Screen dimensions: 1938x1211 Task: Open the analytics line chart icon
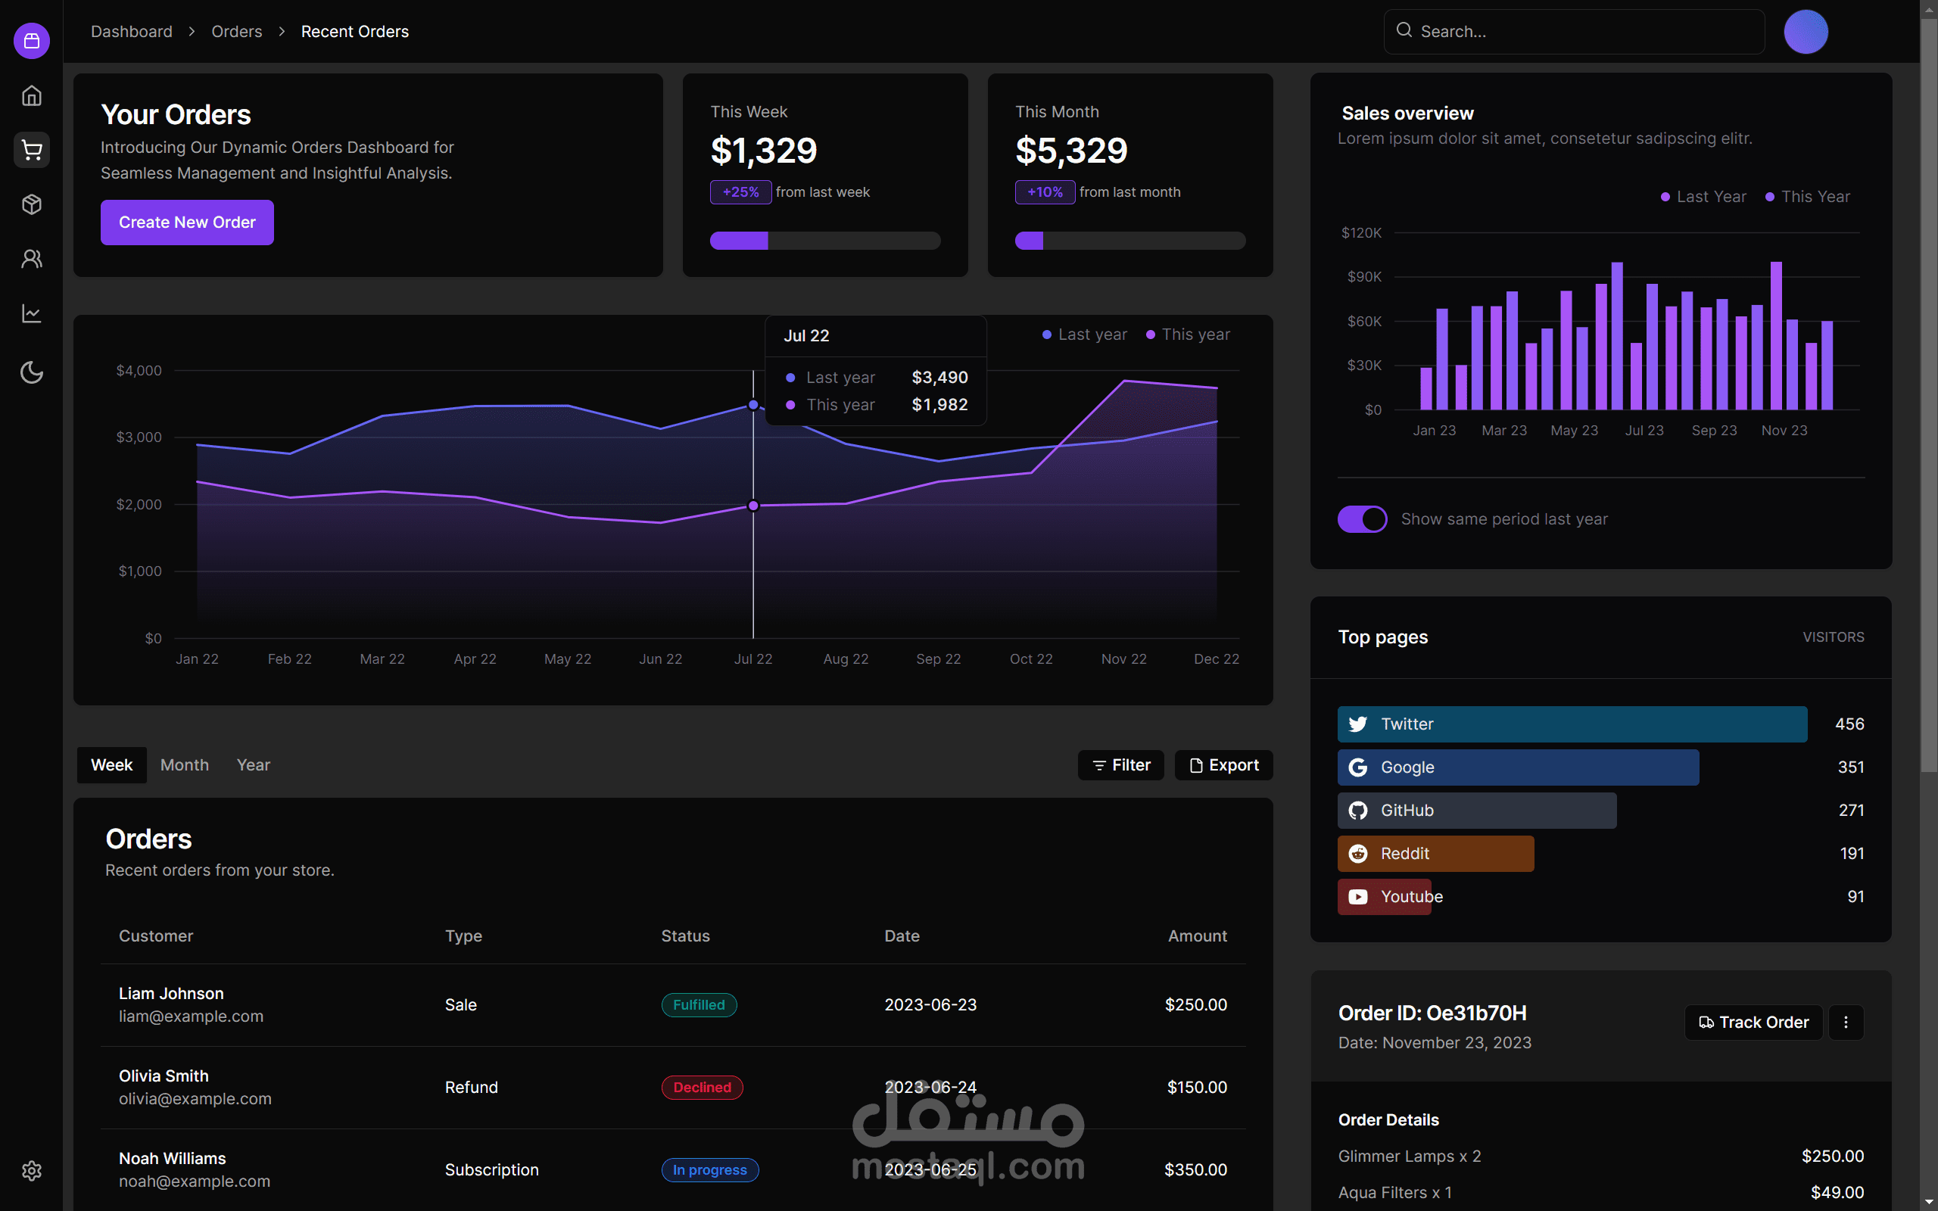coord(31,313)
